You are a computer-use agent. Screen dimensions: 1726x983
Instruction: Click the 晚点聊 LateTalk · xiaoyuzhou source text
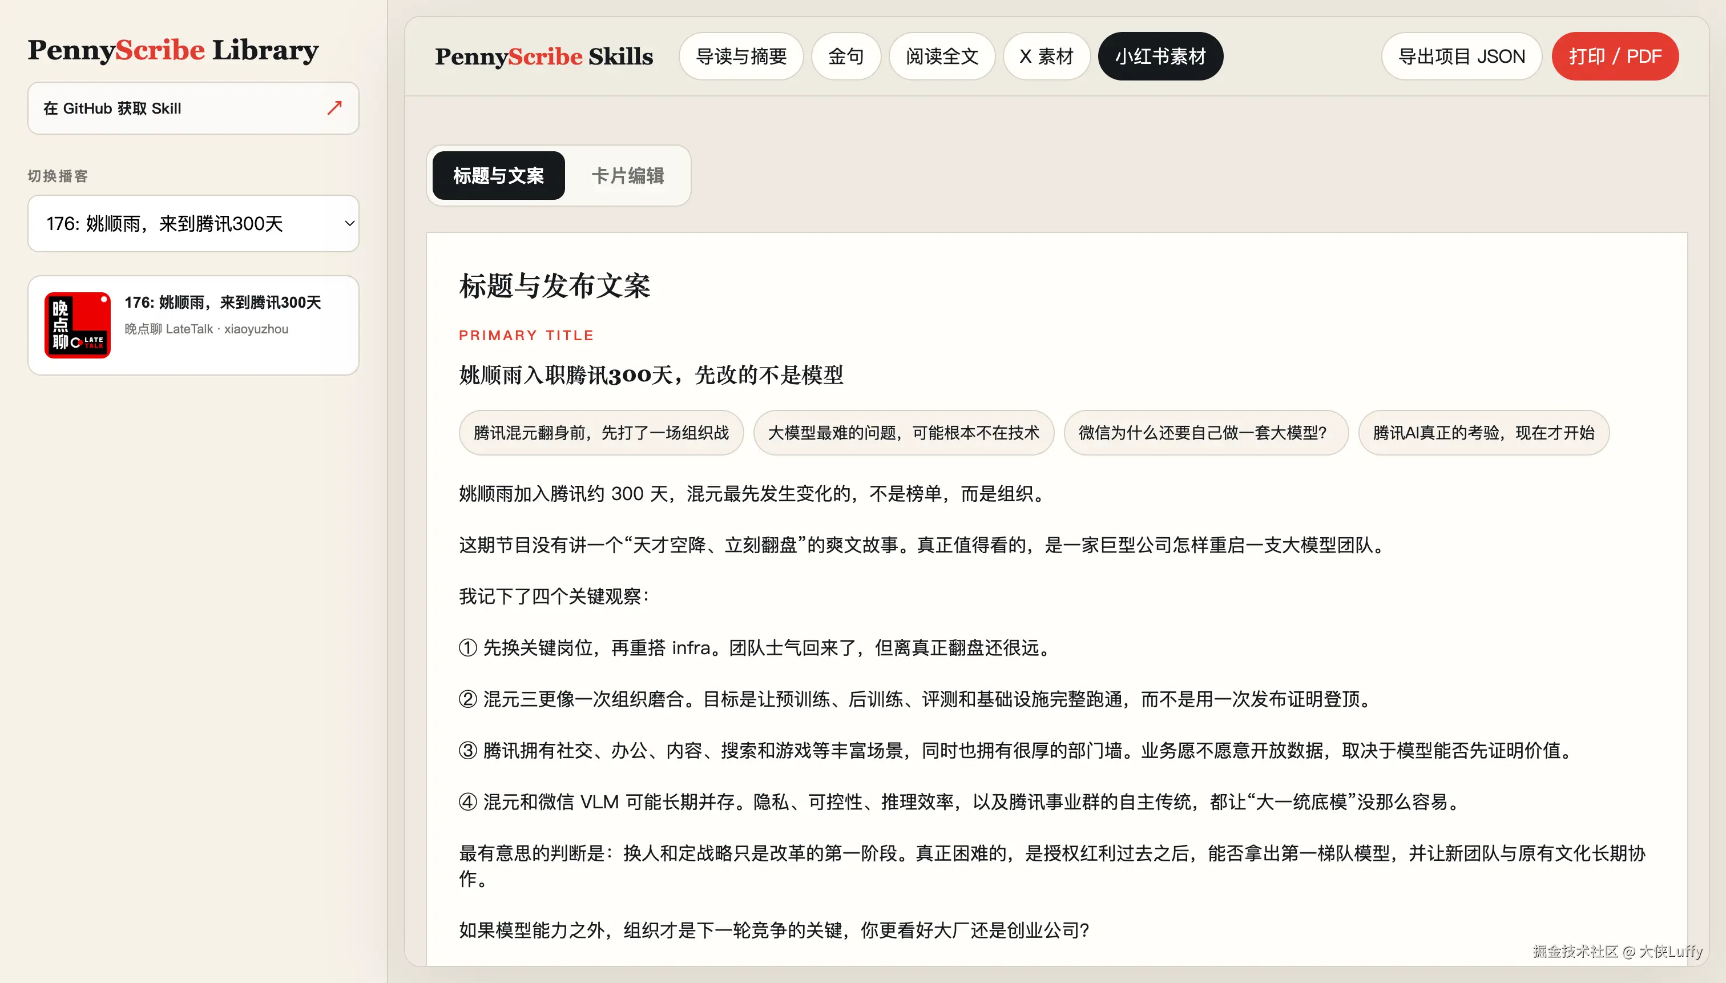point(206,329)
